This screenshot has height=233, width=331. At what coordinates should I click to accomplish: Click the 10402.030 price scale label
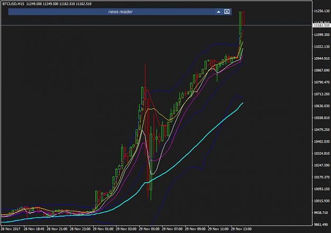(x=321, y=141)
